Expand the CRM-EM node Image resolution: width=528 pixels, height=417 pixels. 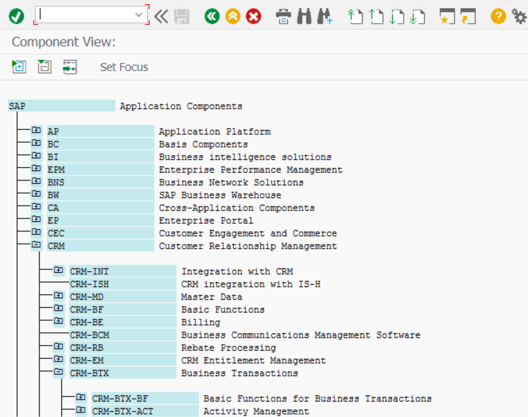pos(58,359)
